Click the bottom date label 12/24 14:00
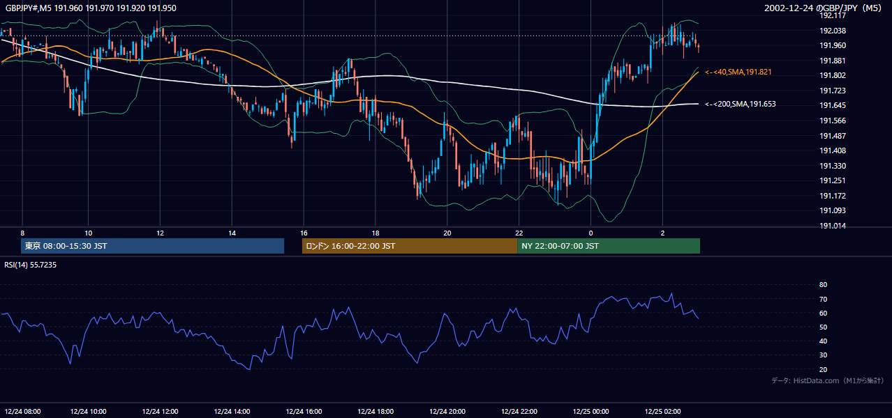Image resolution: width=892 pixels, height=418 pixels. pyautogui.click(x=232, y=412)
